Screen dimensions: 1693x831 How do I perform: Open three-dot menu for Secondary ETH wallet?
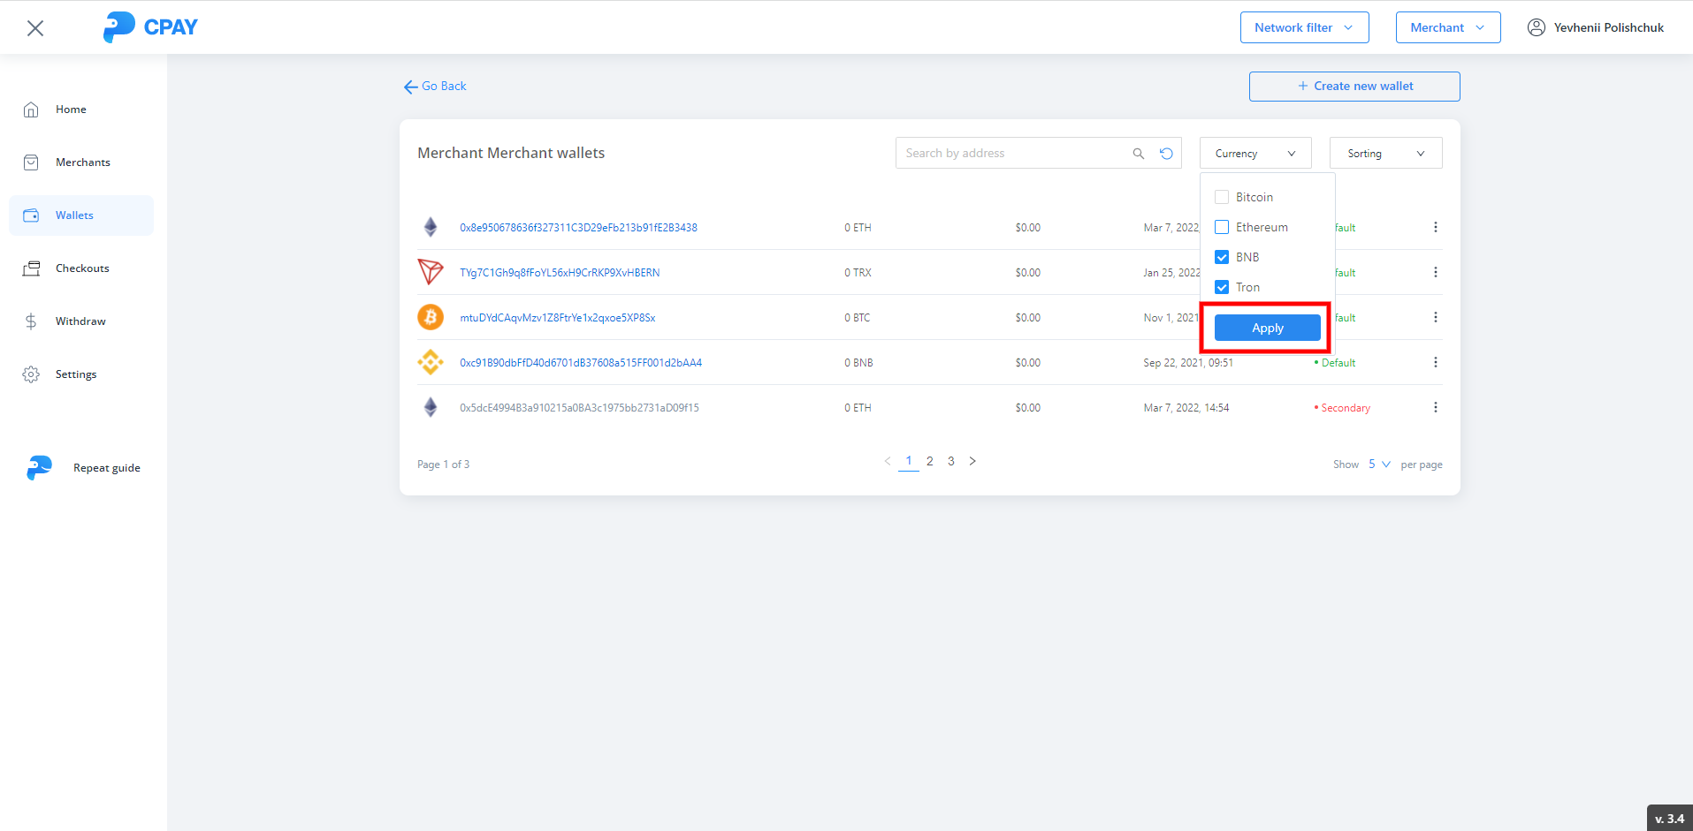(1435, 407)
